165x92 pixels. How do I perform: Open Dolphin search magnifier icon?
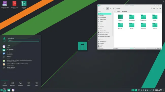click(157, 9)
